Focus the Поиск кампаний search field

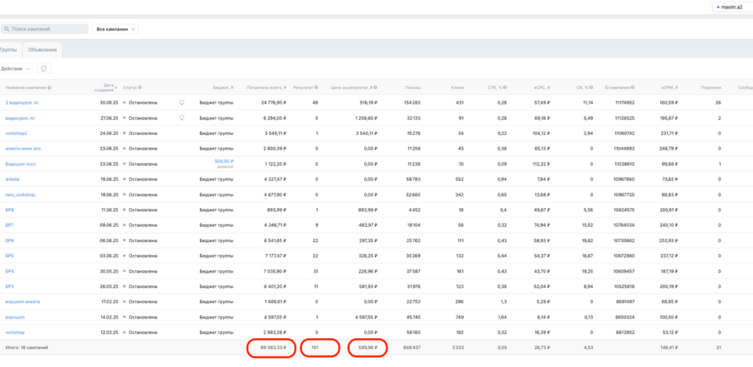tap(44, 29)
